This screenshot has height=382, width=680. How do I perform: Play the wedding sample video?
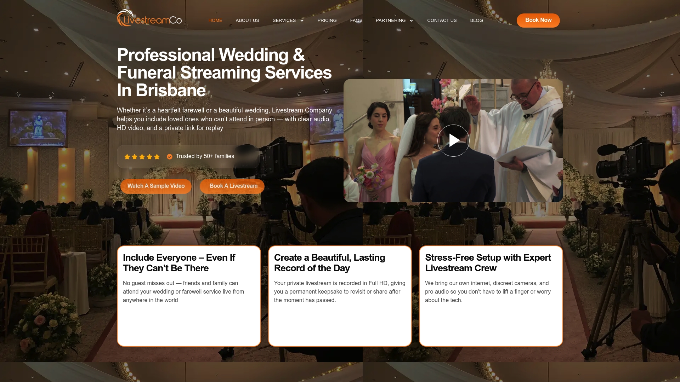pos(453,140)
